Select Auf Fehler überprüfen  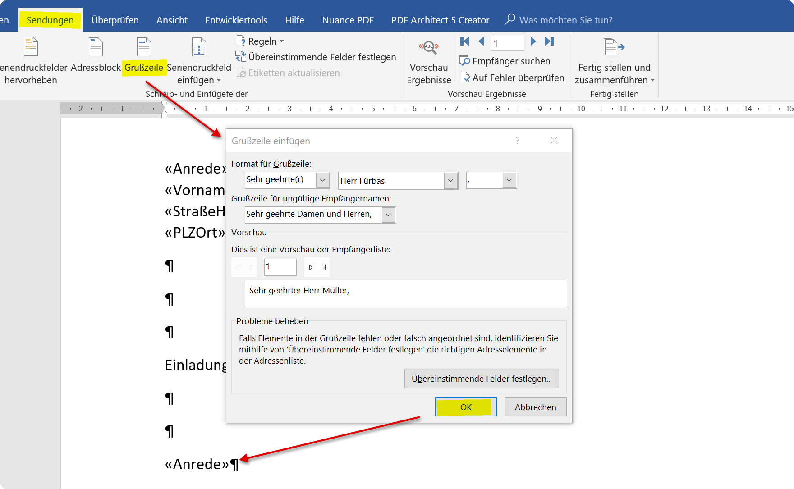pos(512,78)
